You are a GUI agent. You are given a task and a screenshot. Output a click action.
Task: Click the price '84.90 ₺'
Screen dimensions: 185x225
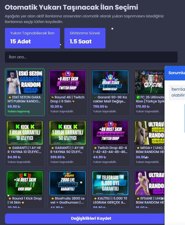(14, 157)
